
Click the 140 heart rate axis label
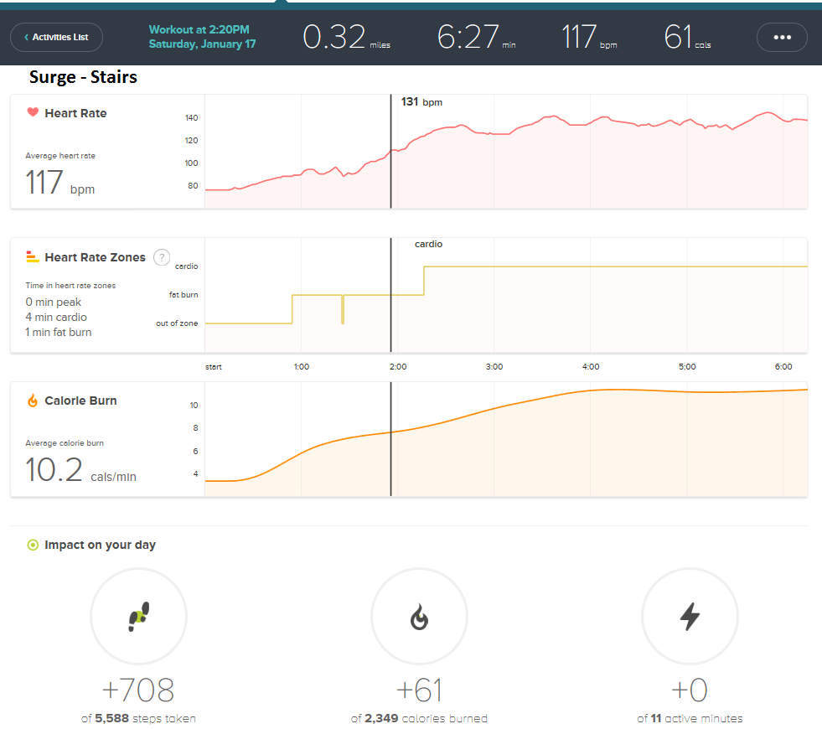click(191, 118)
